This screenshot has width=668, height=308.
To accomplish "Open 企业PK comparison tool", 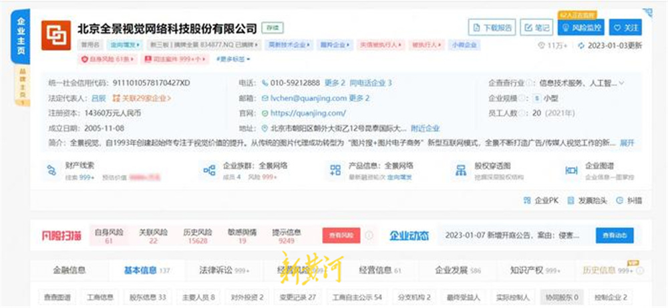I will point(540,200).
